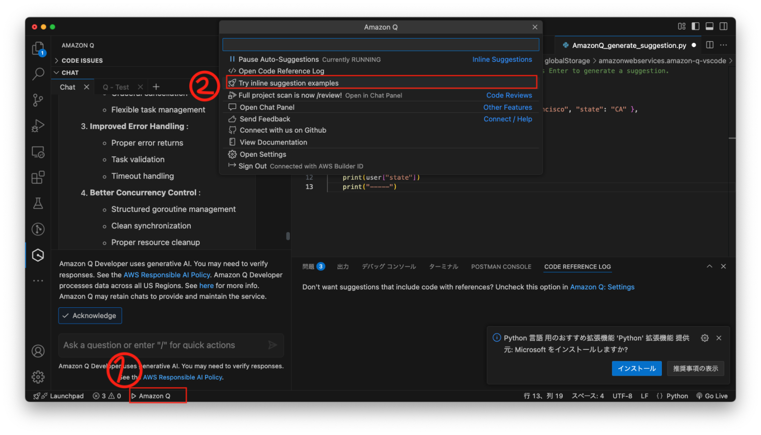Screen dimensions: 761x435
Task: Check the Acknowledge checkbox
Action: click(90, 315)
